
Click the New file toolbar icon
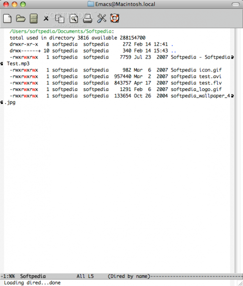(x=7, y=19)
